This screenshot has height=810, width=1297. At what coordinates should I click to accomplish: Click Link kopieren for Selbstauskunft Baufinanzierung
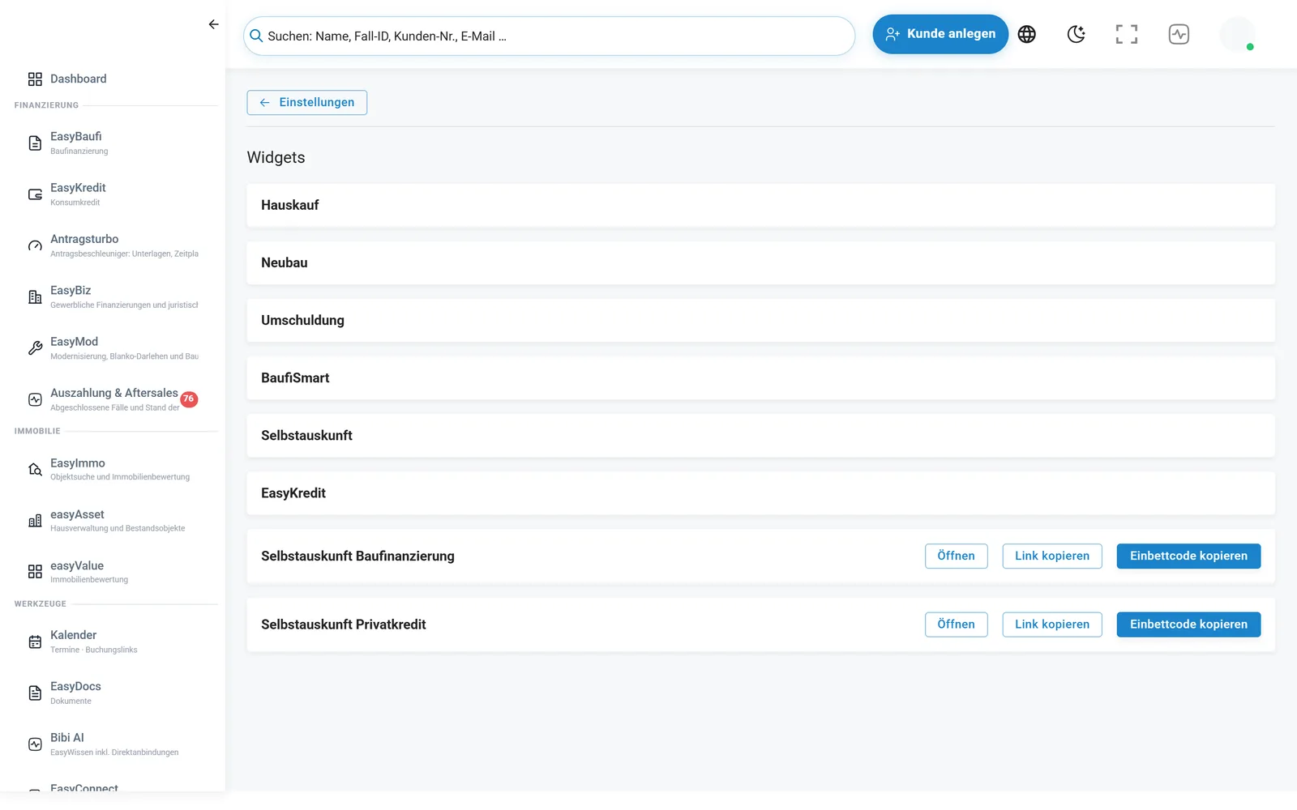1052,556
